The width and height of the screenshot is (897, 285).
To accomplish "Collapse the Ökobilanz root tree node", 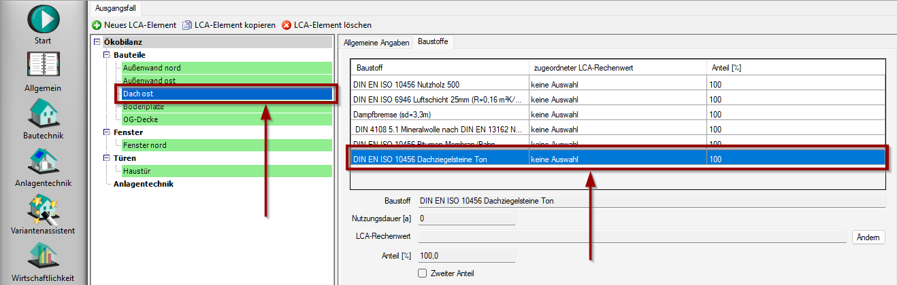I will (x=97, y=42).
